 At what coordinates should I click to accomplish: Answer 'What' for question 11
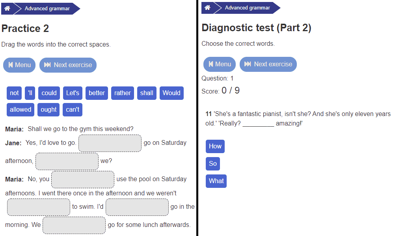(216, 181)
